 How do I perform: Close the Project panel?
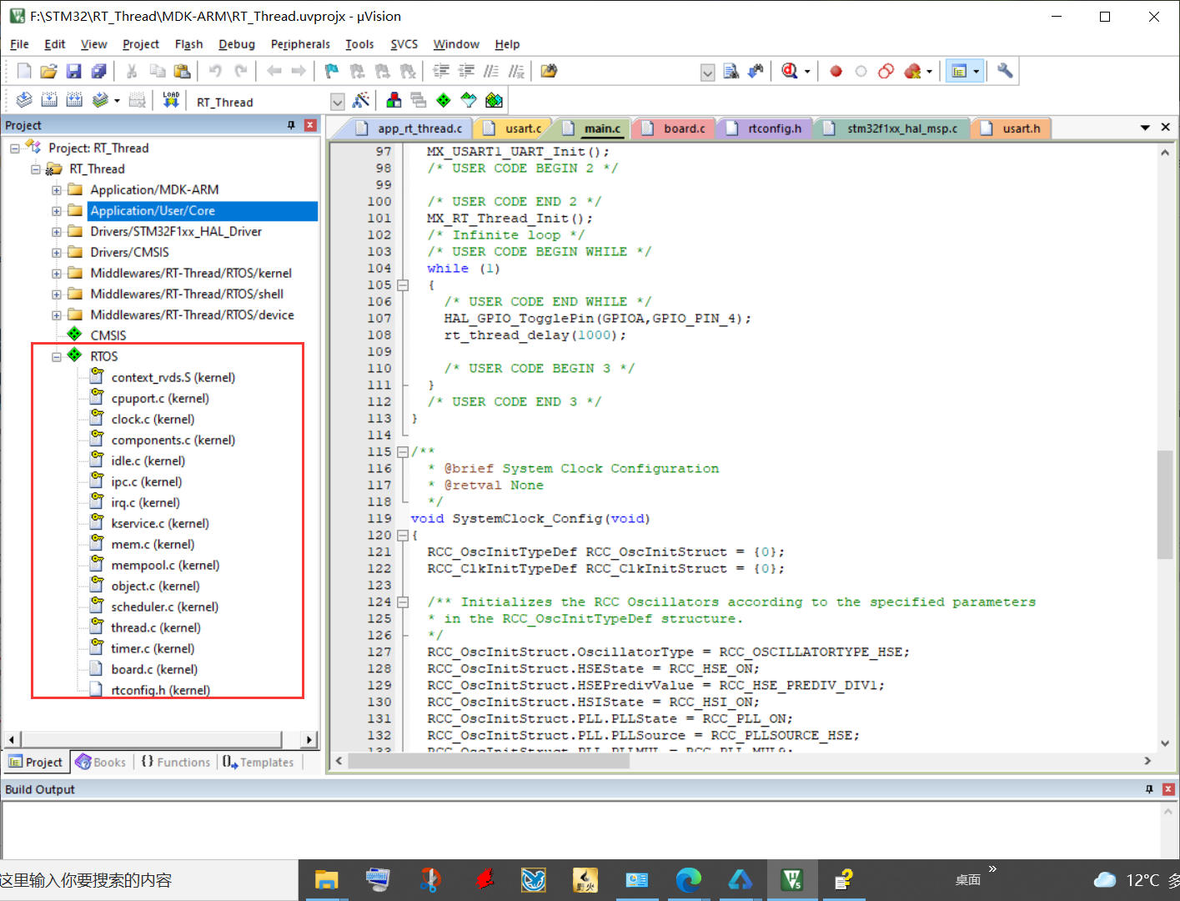coord(310,125)
